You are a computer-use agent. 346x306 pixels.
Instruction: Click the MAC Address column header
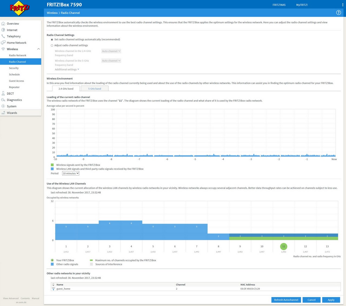point(248,285)
